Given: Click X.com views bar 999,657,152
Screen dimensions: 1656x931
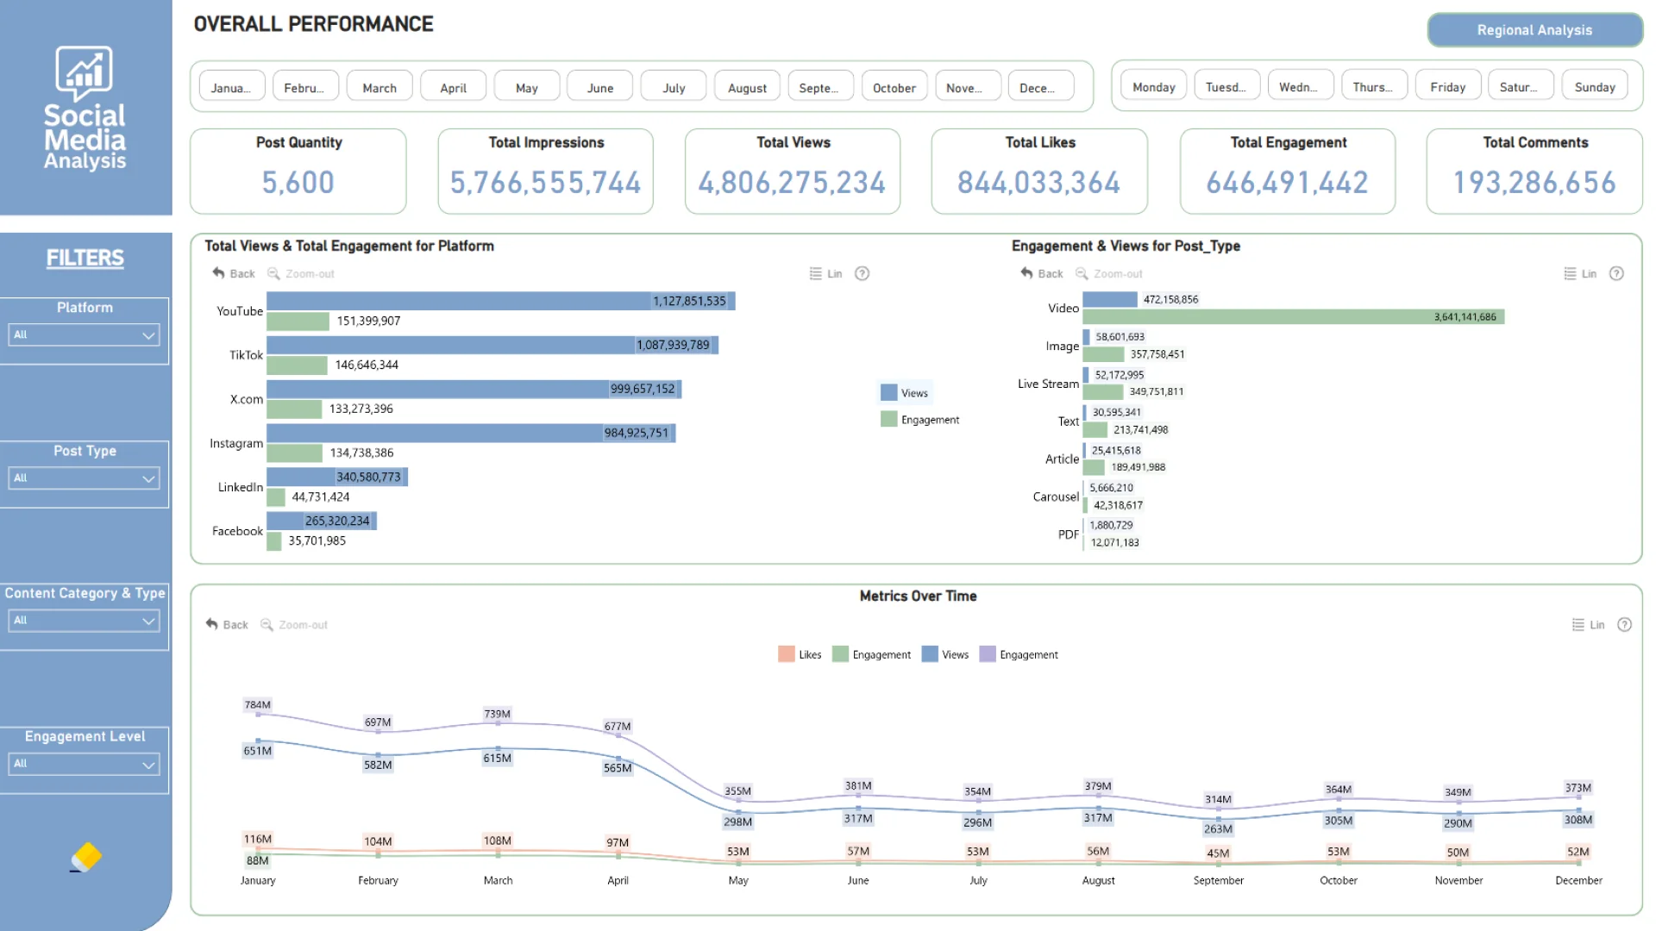Looking at the screenshot, I should pyautogui.click(x=474, y=389).
